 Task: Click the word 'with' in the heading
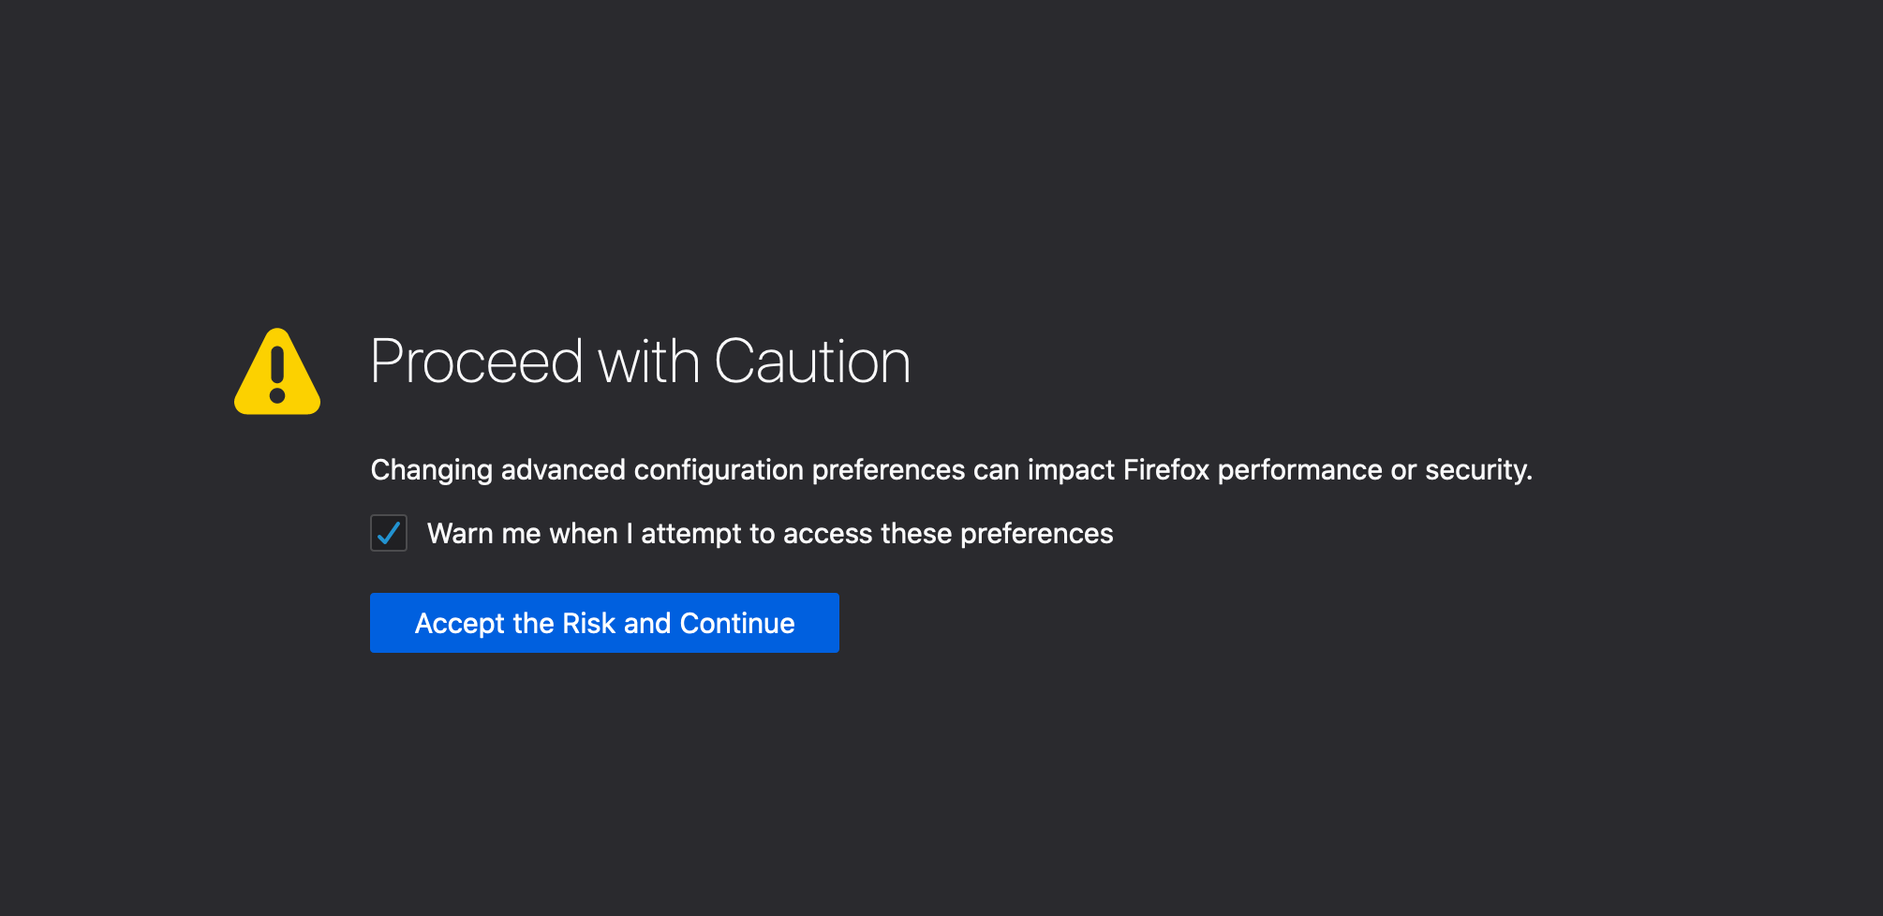click(x=648, y=362)
